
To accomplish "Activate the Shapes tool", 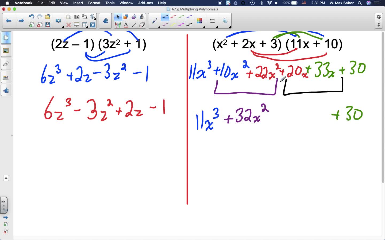I will [126, 17].
